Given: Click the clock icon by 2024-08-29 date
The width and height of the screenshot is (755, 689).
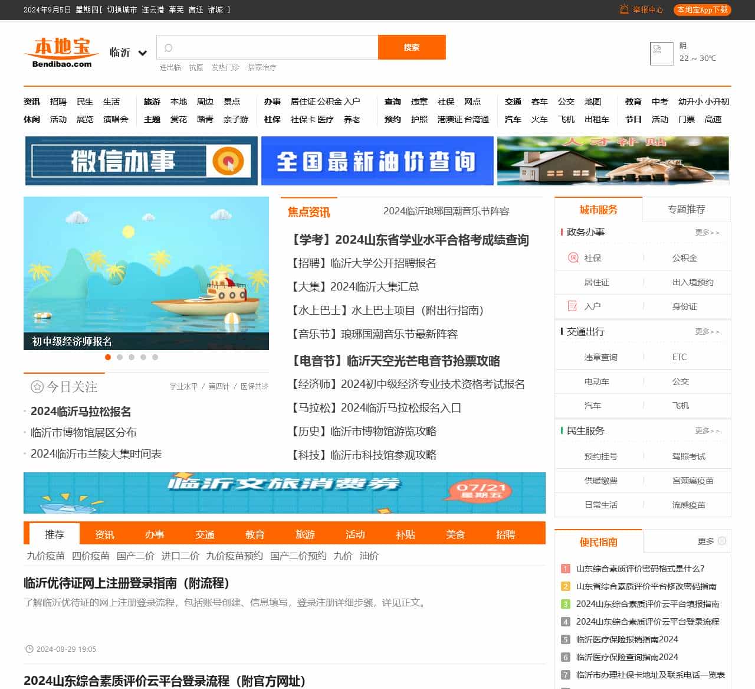Looking at the screenshot, I should point(29,649).
